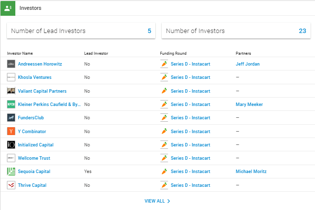315x210 pixels.
Task: Open Thrive Capital investor link
Action: tap(32, 185)
